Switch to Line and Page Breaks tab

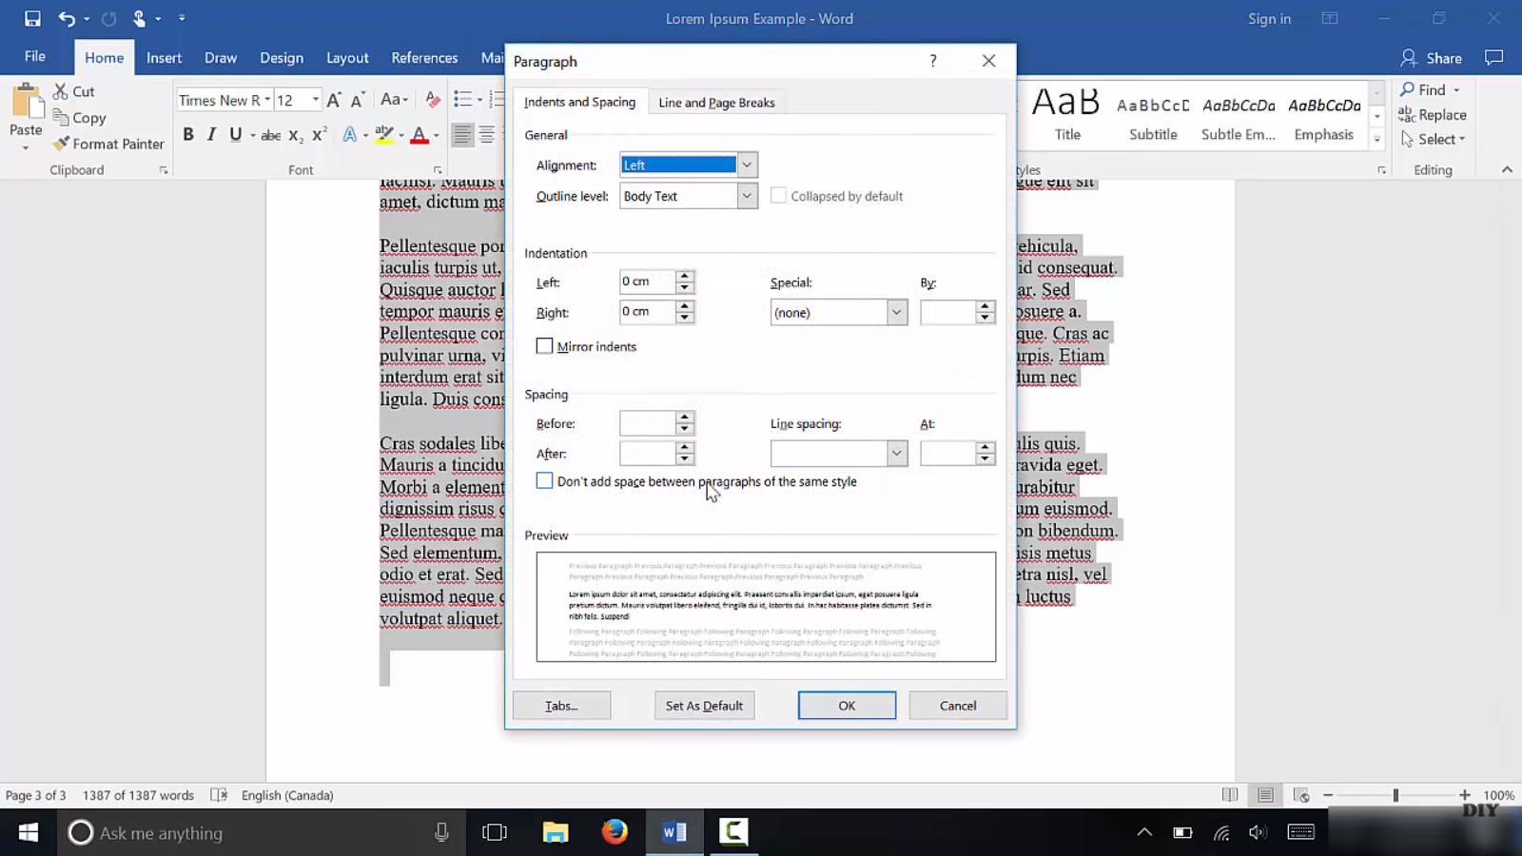tap(716, 103)
